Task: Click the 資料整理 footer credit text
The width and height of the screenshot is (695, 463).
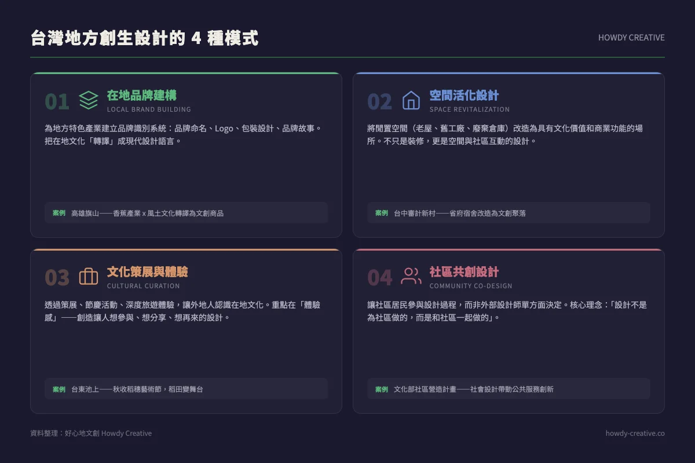Action: click(x=90, y=433)
